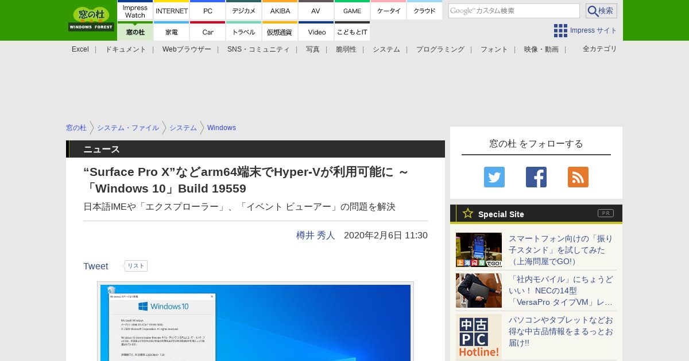Click the 窓の杜 Windows Forest logo
Image resolution: width=689 pixels, height=361 pixels.
tap(91, 19)
